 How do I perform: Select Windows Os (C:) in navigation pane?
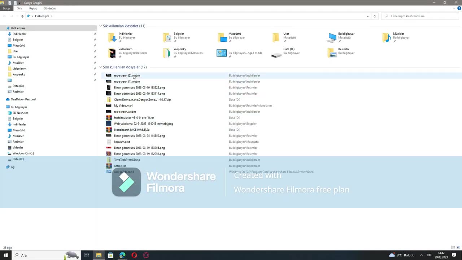tap(23, 153)
